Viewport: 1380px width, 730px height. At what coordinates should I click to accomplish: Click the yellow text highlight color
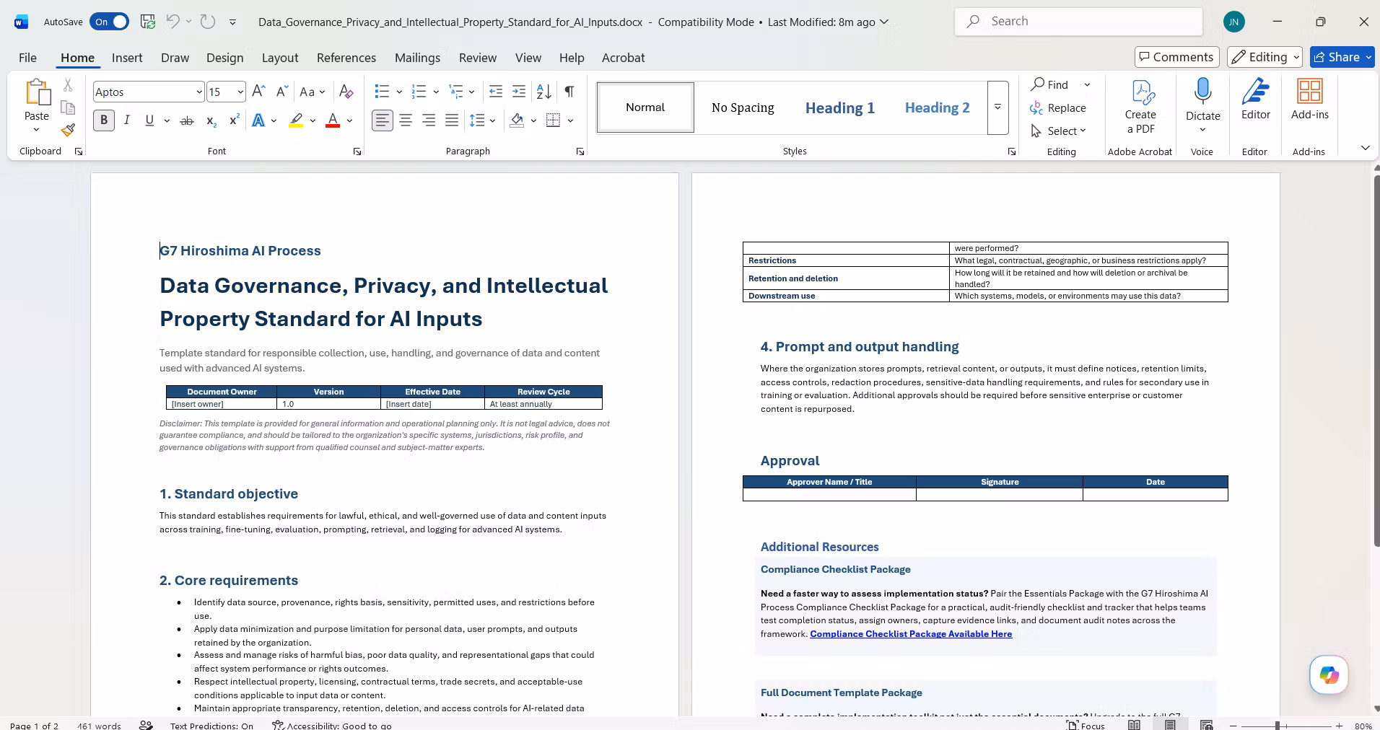[296, 120]
